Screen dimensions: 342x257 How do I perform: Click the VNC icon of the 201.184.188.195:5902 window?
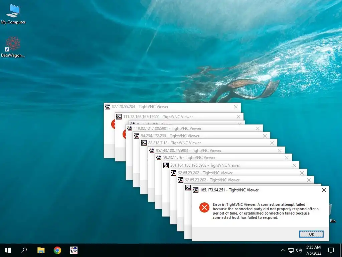click(166, 165)
